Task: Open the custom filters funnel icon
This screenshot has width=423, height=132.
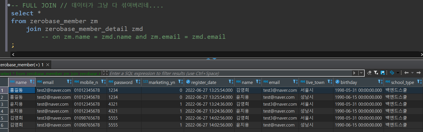Action: (376, 73)
